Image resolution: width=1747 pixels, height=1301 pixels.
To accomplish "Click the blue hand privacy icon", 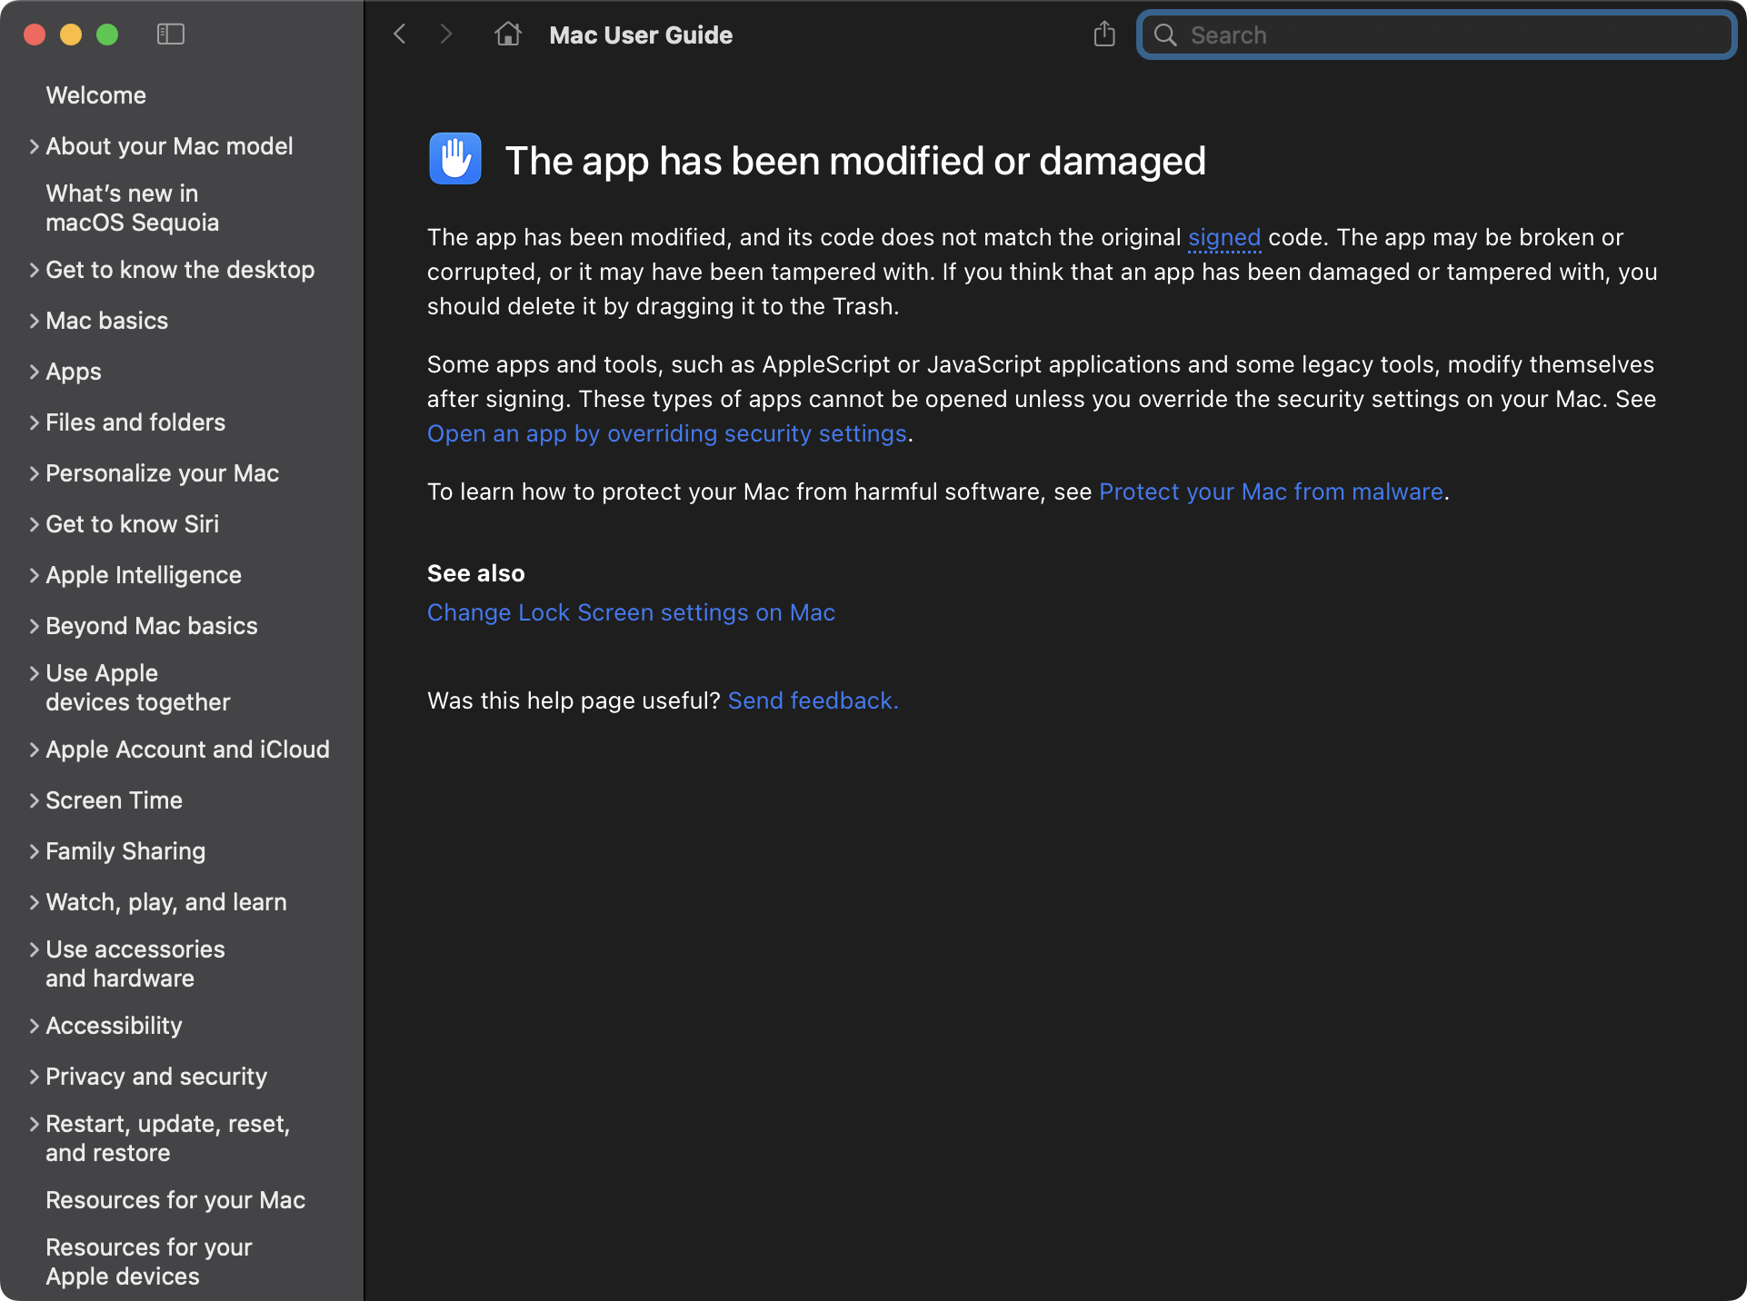I will [454, 159].
